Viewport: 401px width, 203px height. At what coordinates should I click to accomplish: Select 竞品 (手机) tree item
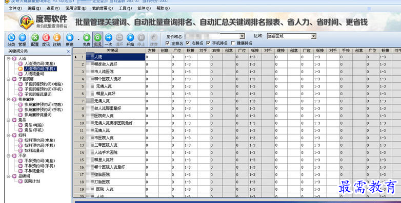34,130
